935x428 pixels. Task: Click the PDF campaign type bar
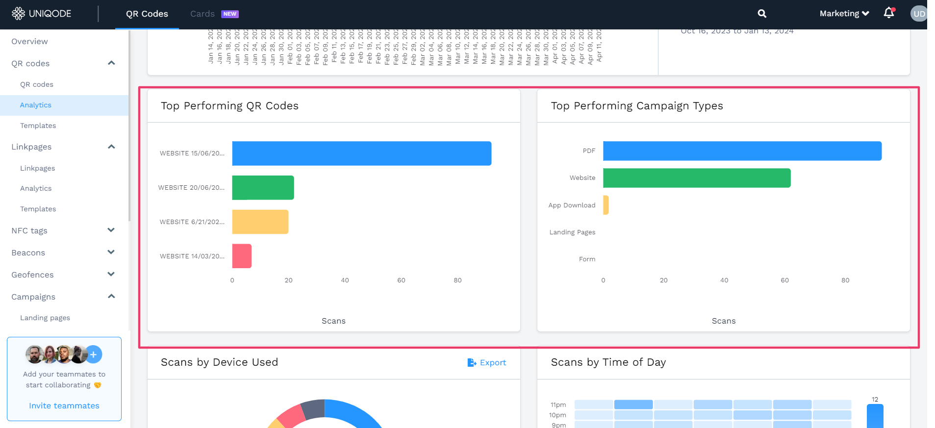(x=742, y=151)
